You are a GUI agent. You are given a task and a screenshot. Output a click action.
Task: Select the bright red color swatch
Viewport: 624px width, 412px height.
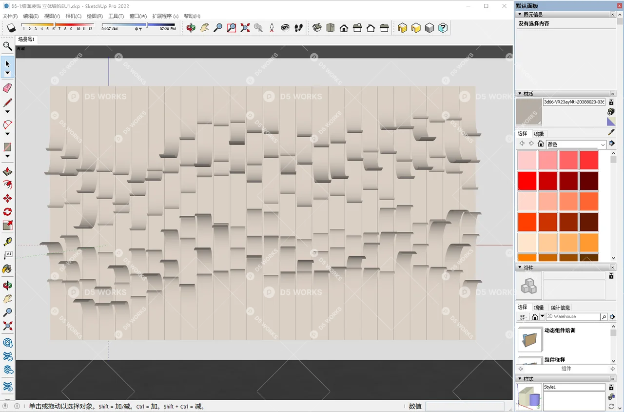click(528, 181)
